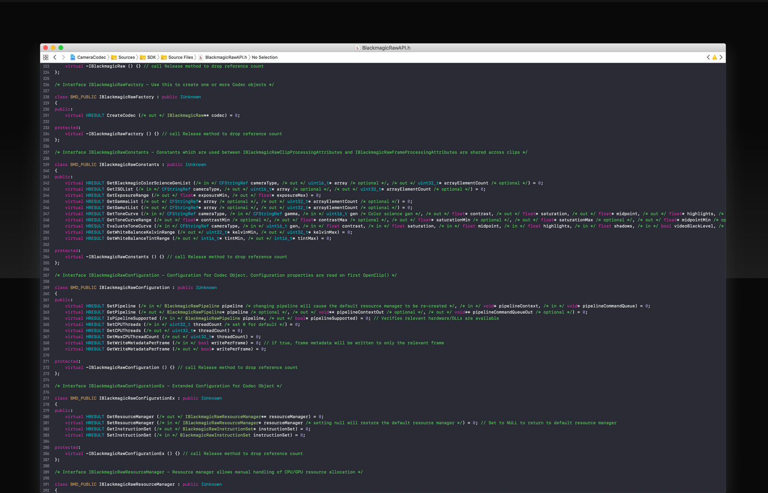Click the GetResourceManager method name
Screen dimensions: 768x493
click(x=130, y=417)
